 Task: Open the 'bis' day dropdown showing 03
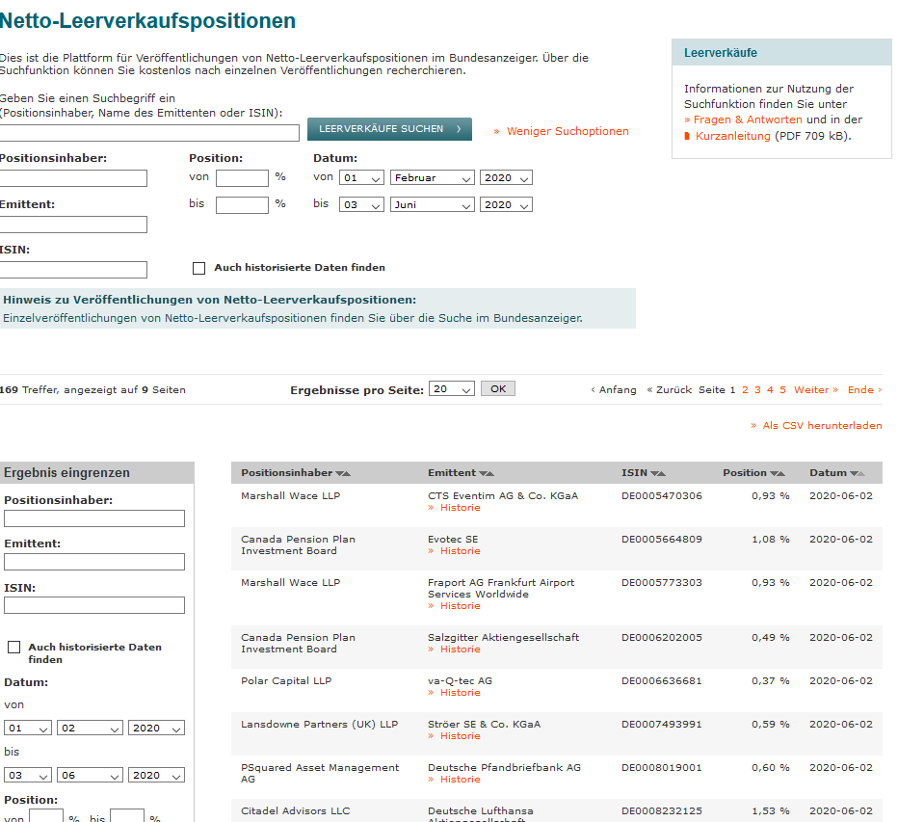pyautogui.click(x=362, y=204)
